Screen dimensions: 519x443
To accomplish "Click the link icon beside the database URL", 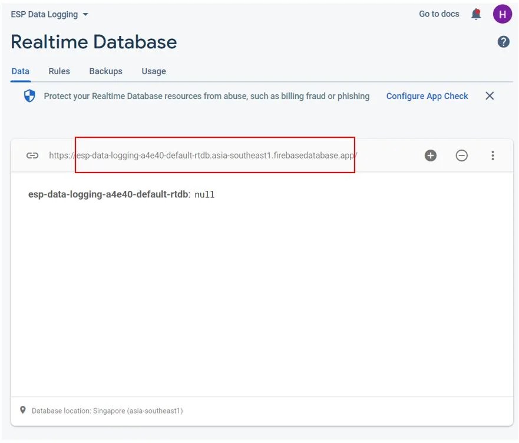I will (x=32, y=155).
